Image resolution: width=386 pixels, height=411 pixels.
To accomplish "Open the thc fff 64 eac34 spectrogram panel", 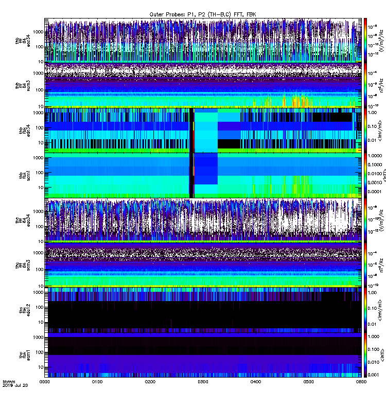I will (x=203, y=220).
